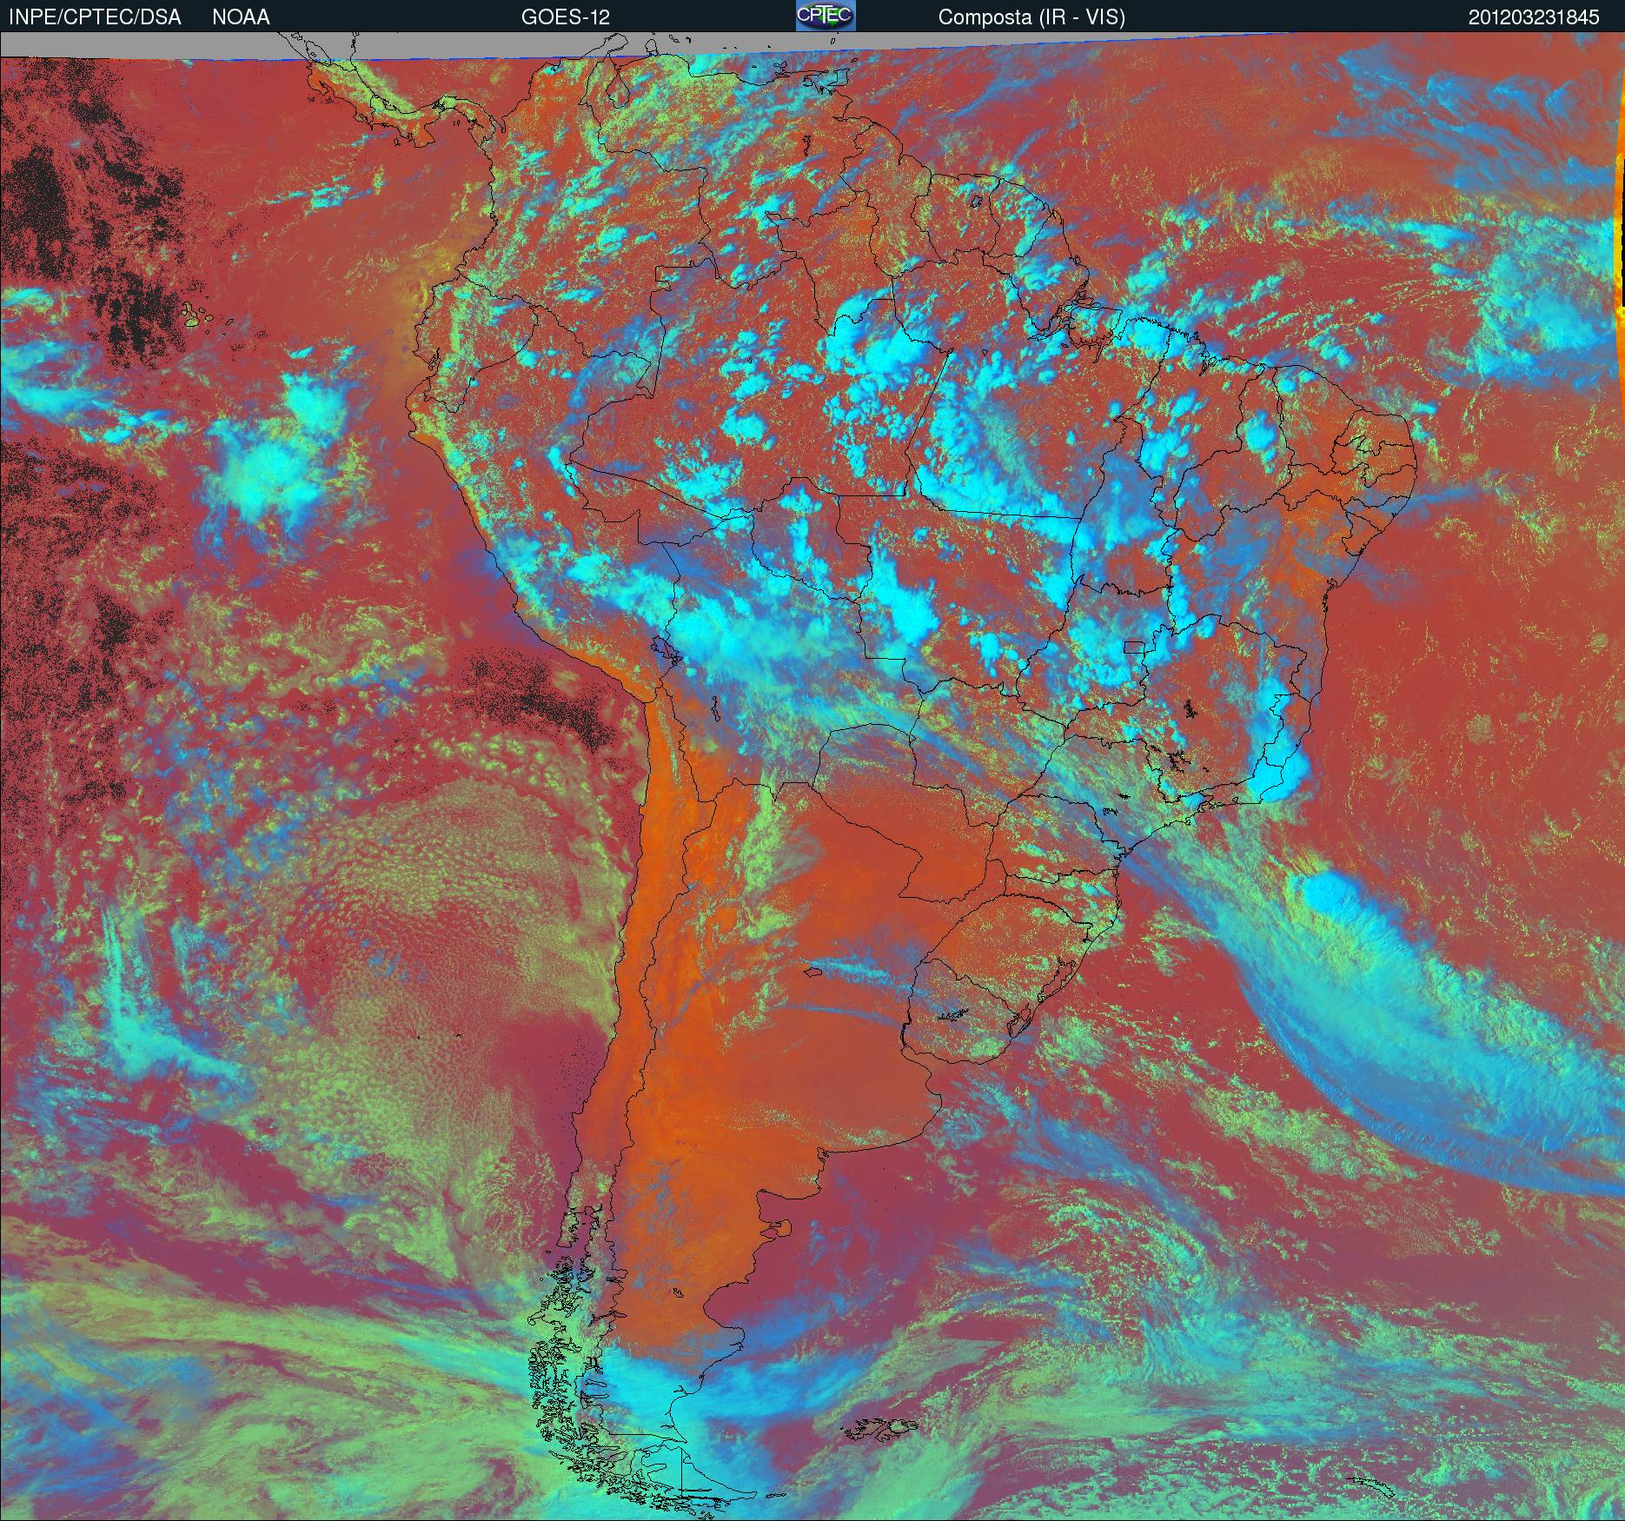The image size is (1625, 1521).
Task: Click the 201203231845 timestamp
Action: click(x=1534, y=17)
